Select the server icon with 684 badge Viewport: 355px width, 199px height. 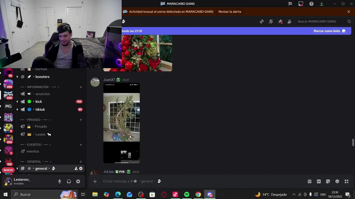(x=8, y=84)
